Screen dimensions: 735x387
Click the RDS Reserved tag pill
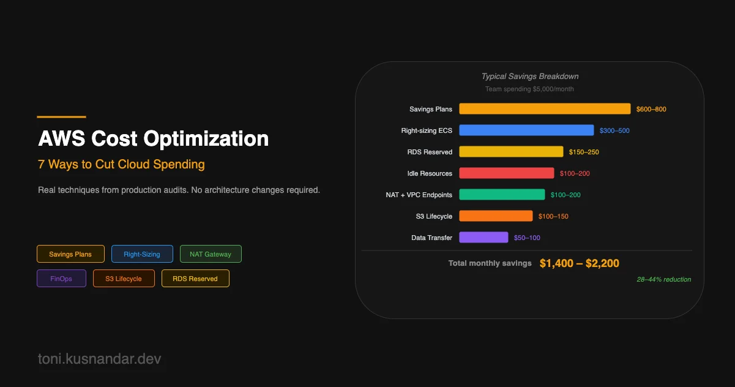[x=195, y=279]
